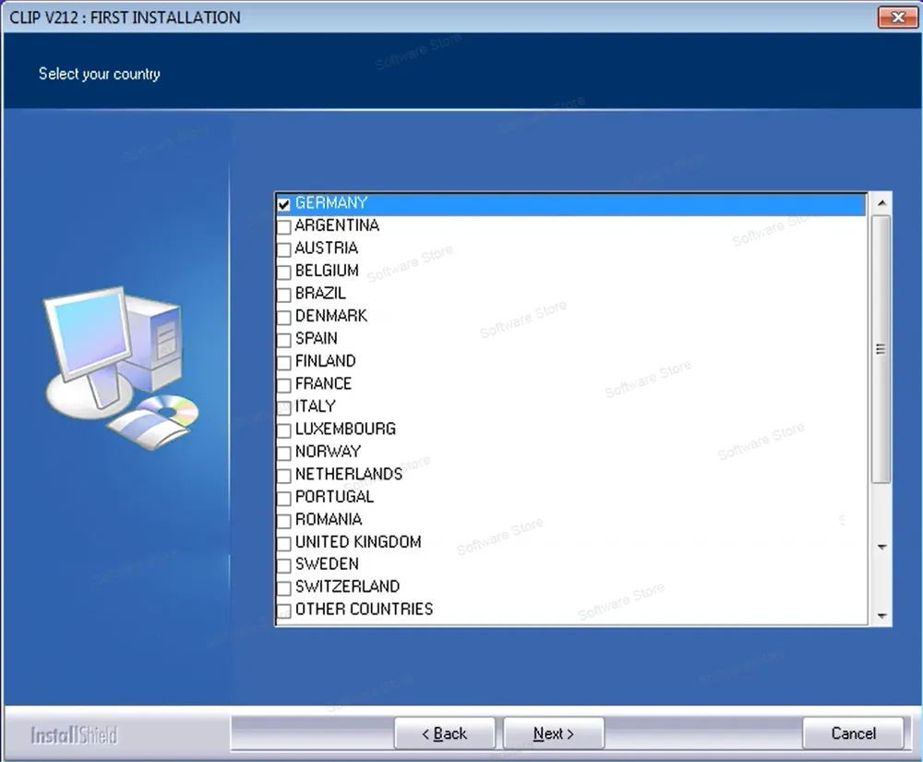Close the CLIP V212 installer window
Image resolution: width=923 pixels, height=762 pixels.
[898, 18]
